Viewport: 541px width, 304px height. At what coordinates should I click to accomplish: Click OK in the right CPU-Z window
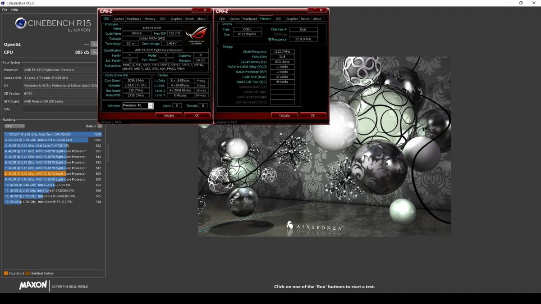(313, 115)
